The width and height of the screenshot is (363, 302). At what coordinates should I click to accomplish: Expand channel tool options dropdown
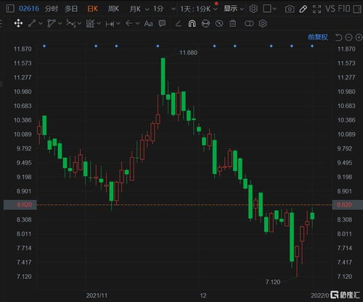click(60, 23)
